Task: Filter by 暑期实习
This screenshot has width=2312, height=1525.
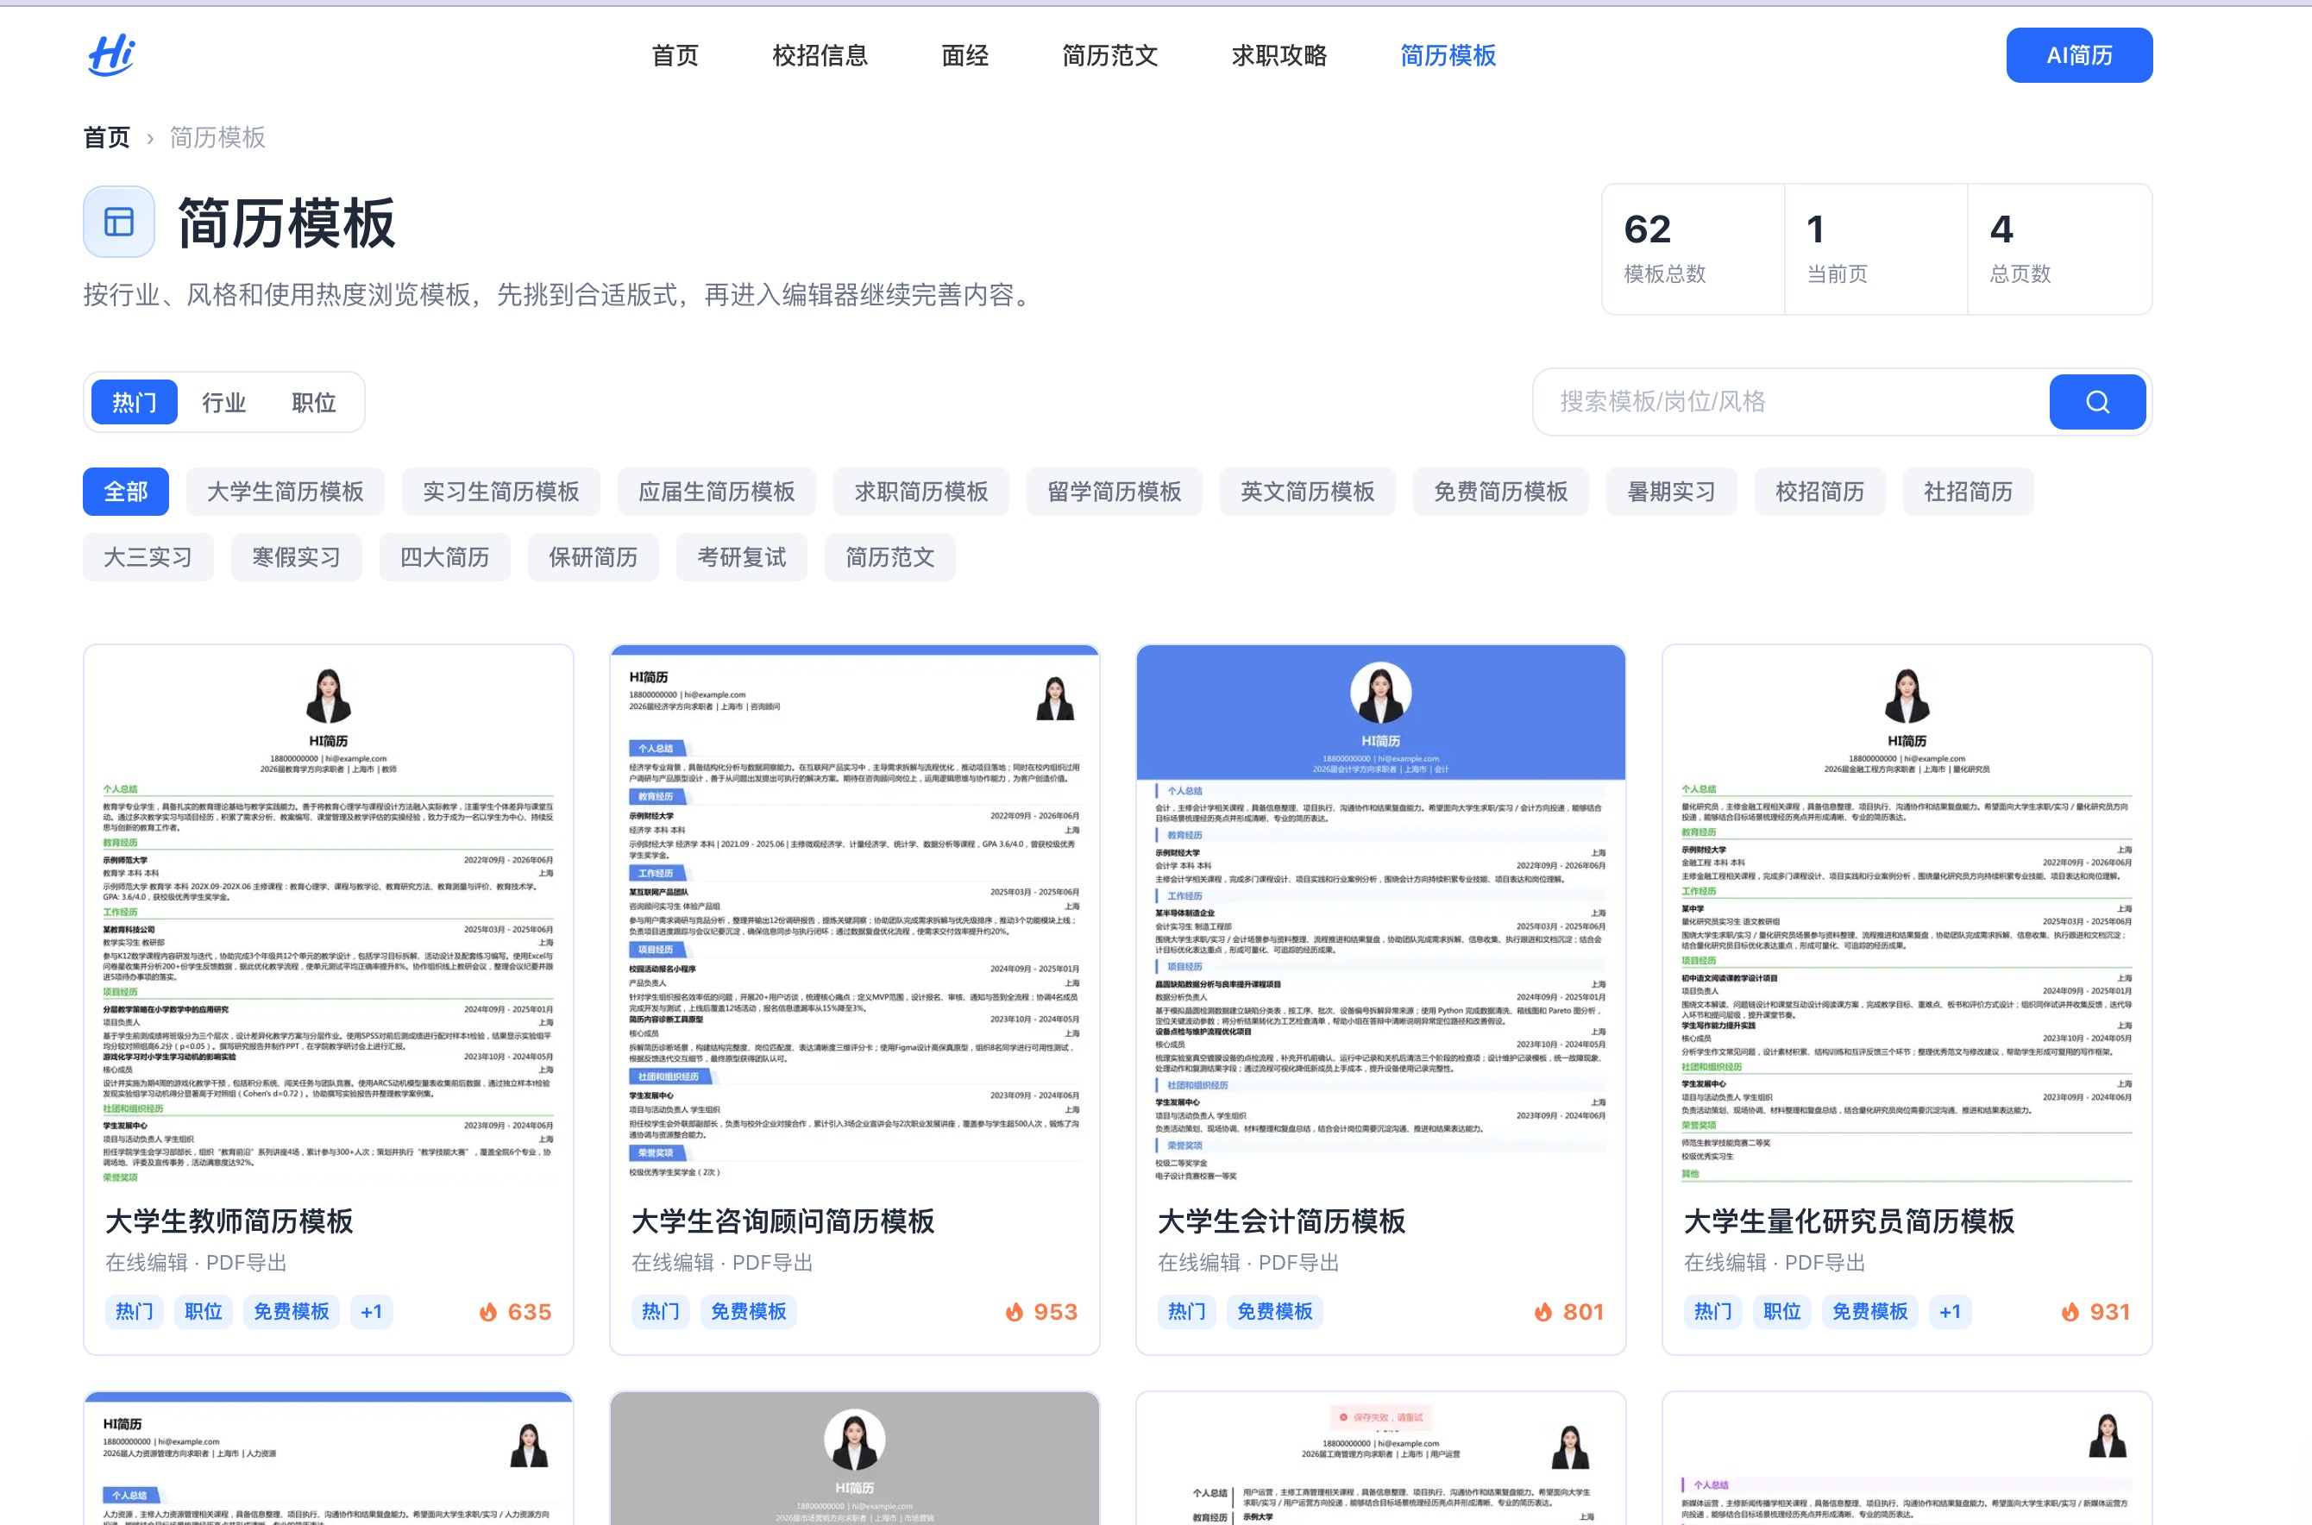Action: coord(1671,491)
